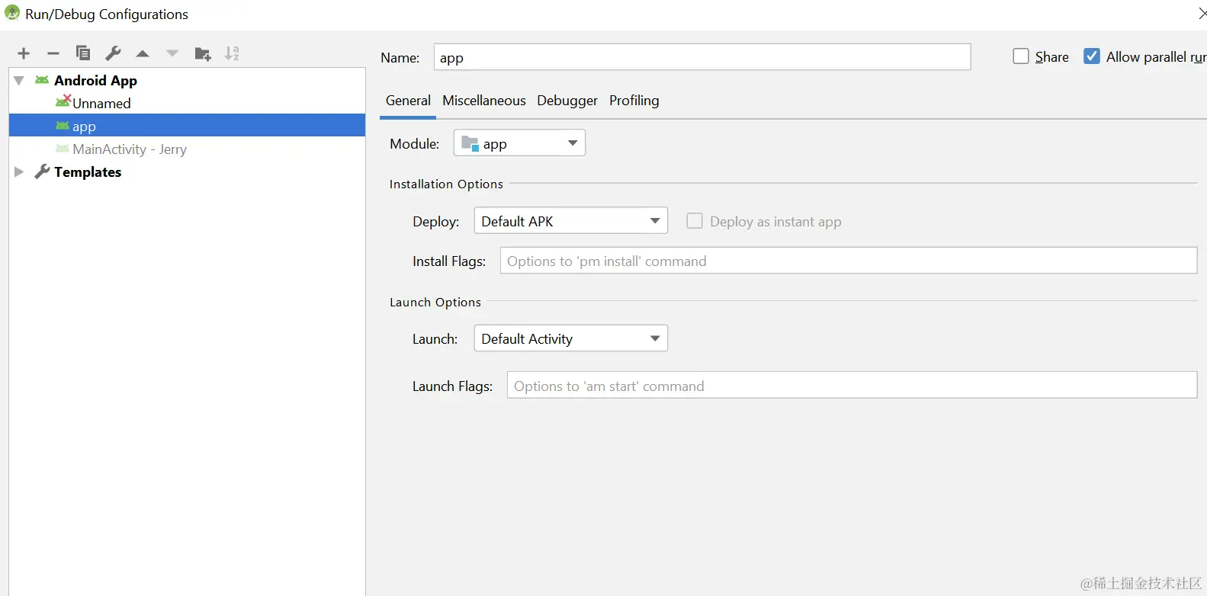Toggle Allow parallel run checkbox
The height and width of the screenshot is (596, 1207).
tap(1092, 56)
